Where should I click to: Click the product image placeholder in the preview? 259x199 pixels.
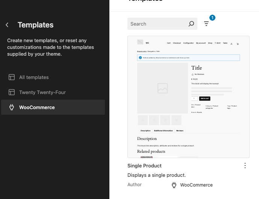click(162, 88)
